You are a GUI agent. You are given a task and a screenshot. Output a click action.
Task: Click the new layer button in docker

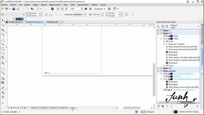[158, 106]
